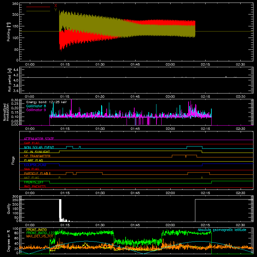Click the 01:30 time label of Pointing plot
Screen dimensions: 257x257
tap(100, 65)
